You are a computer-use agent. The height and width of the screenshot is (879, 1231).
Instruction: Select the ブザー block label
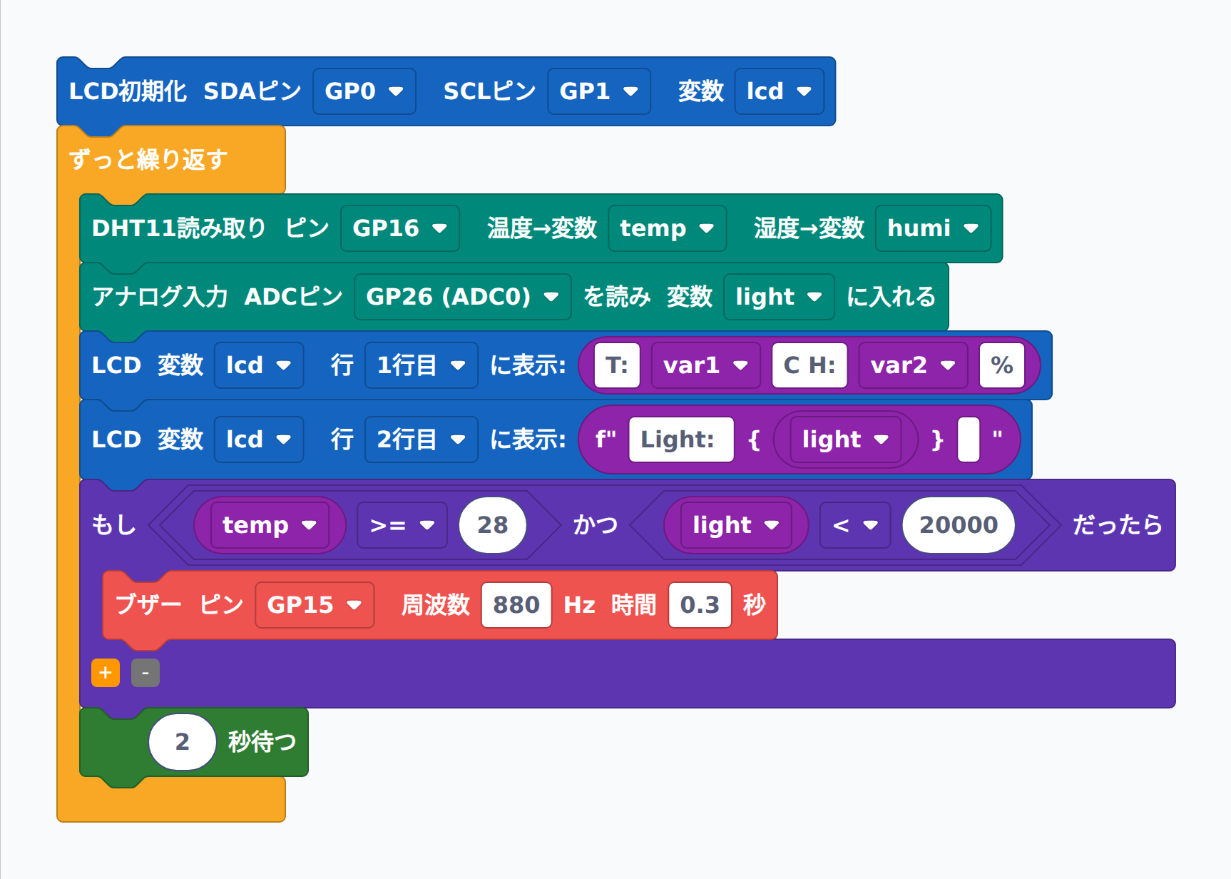[148, 605]
